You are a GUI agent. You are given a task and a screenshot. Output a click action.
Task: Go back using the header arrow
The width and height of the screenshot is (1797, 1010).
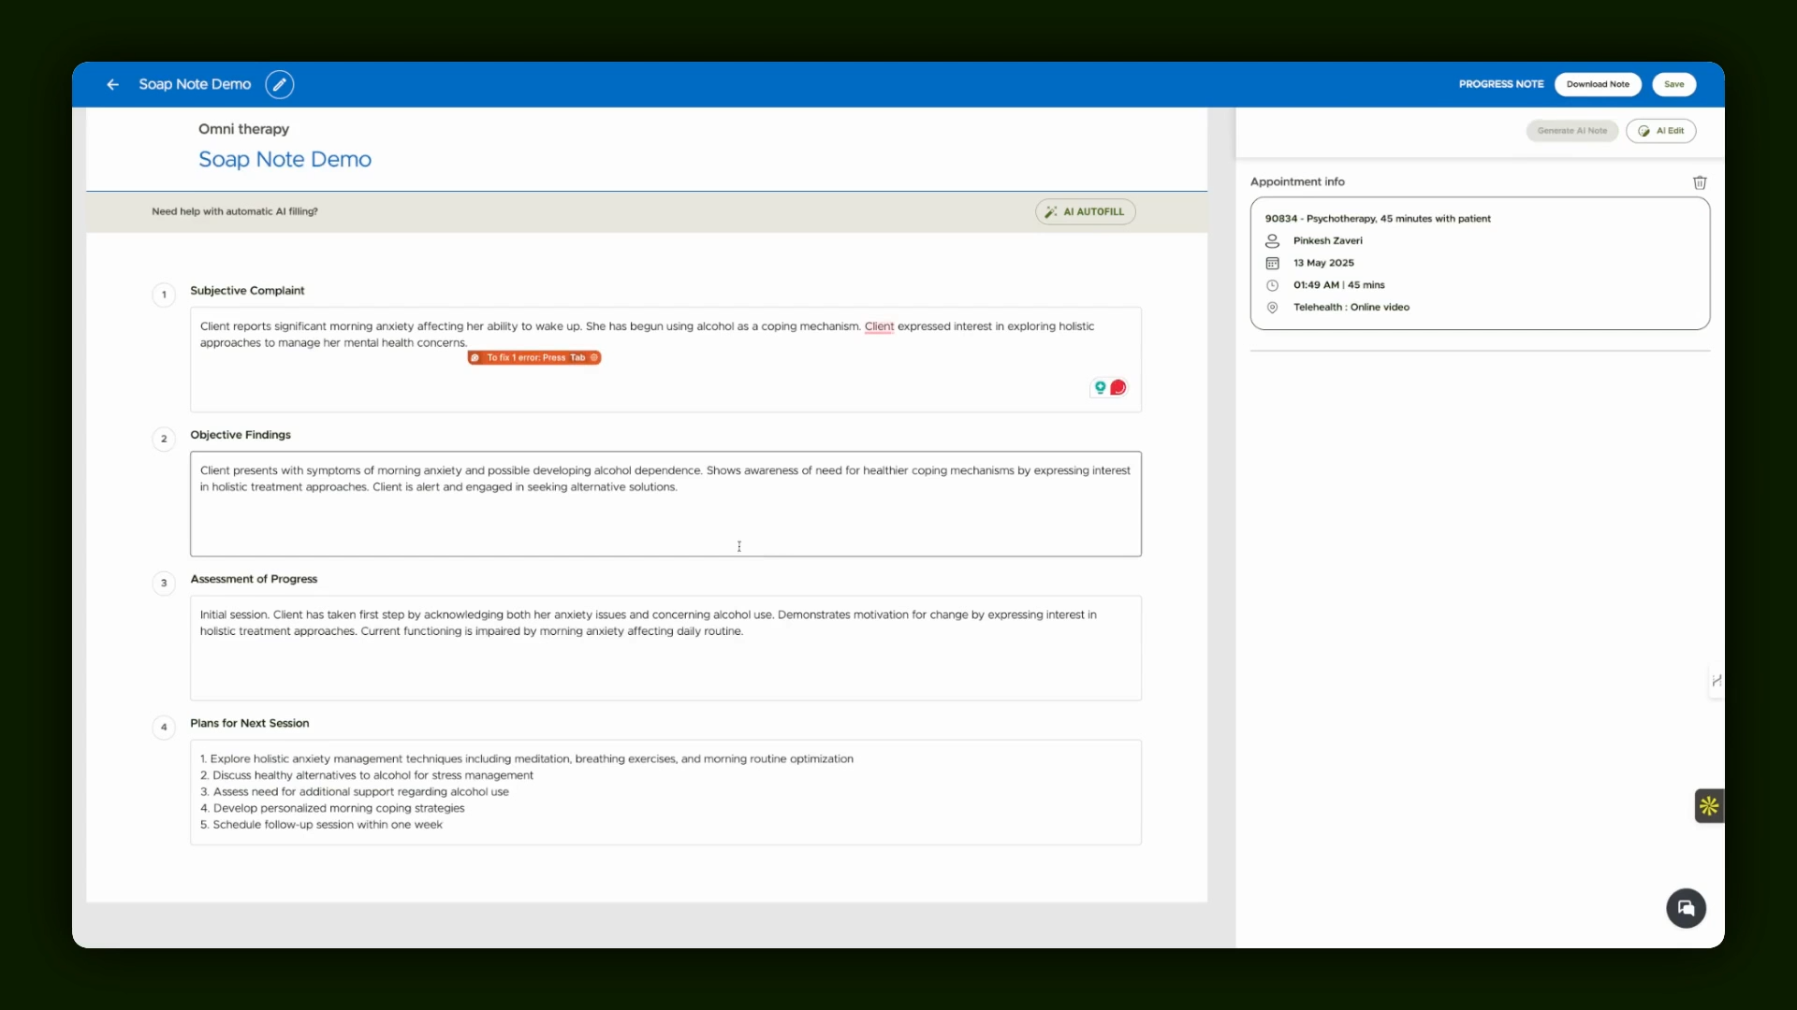click(112, 84)
